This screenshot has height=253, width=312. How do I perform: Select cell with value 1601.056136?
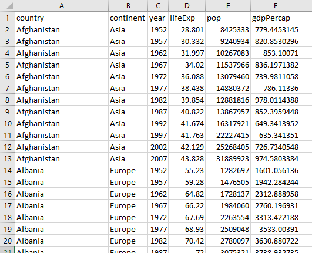[x=276, y=170]
